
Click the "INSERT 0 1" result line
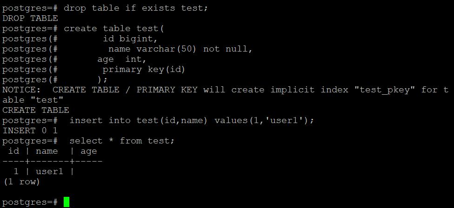click(30, 130)
